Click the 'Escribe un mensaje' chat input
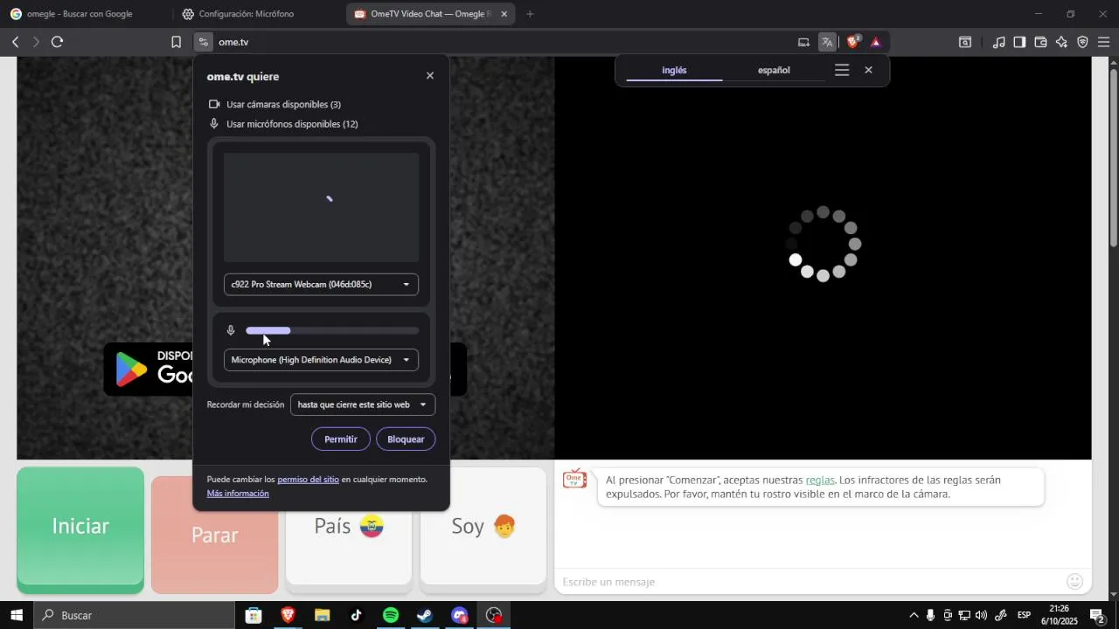Viewport: 1119px width, 629px height. [811, 582]
